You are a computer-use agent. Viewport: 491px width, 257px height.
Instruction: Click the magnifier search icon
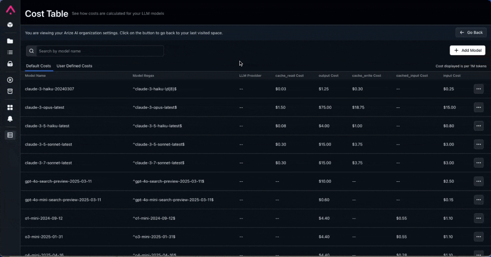[x=31, y=51]
